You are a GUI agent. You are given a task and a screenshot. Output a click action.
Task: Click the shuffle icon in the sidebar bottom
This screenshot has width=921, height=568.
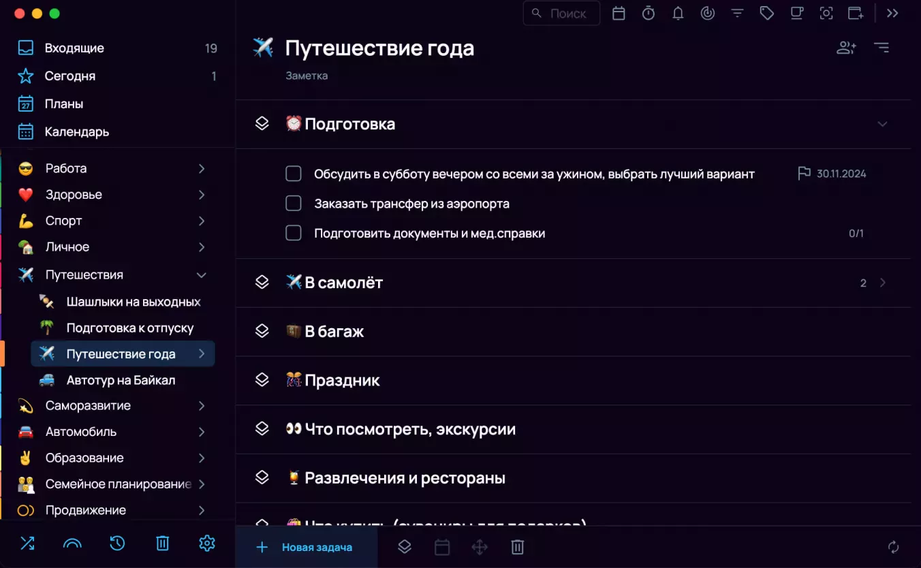[x=27, y=543]
